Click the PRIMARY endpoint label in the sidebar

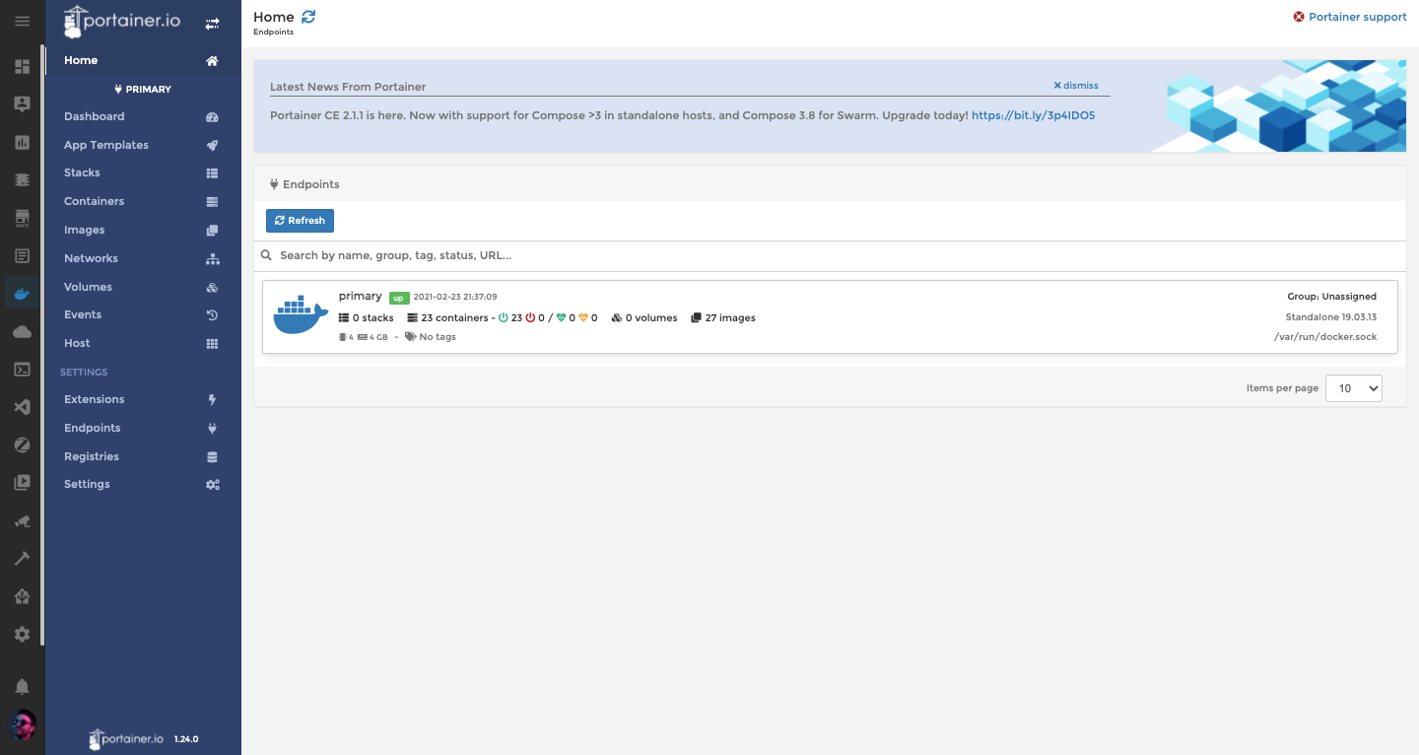pos(143,89)
